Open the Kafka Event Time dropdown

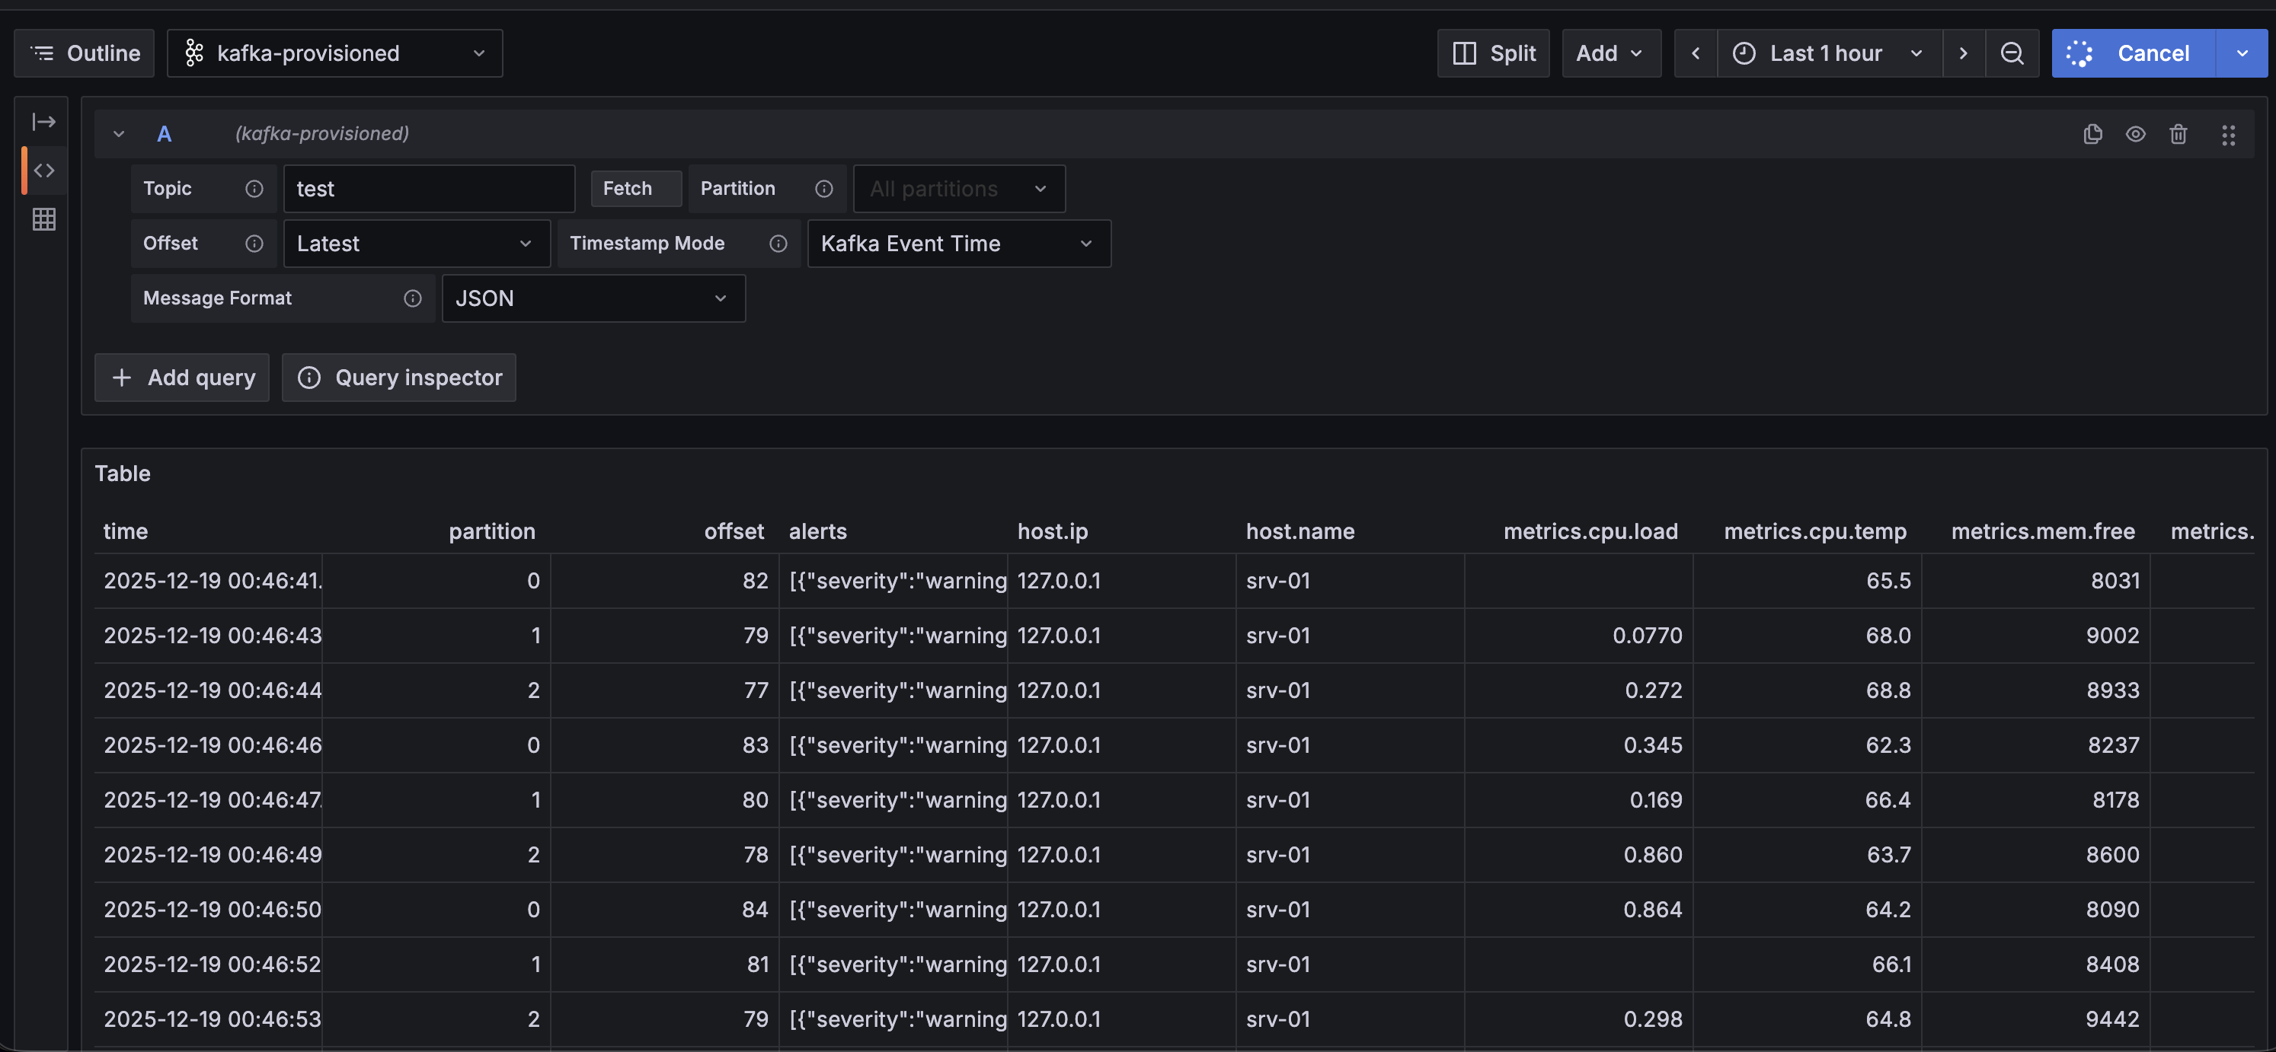point(959,243)
